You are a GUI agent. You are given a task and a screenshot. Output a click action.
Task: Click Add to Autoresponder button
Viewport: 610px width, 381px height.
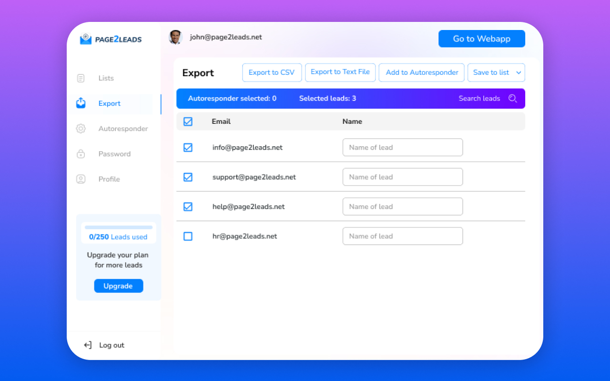tap(422, 72)
